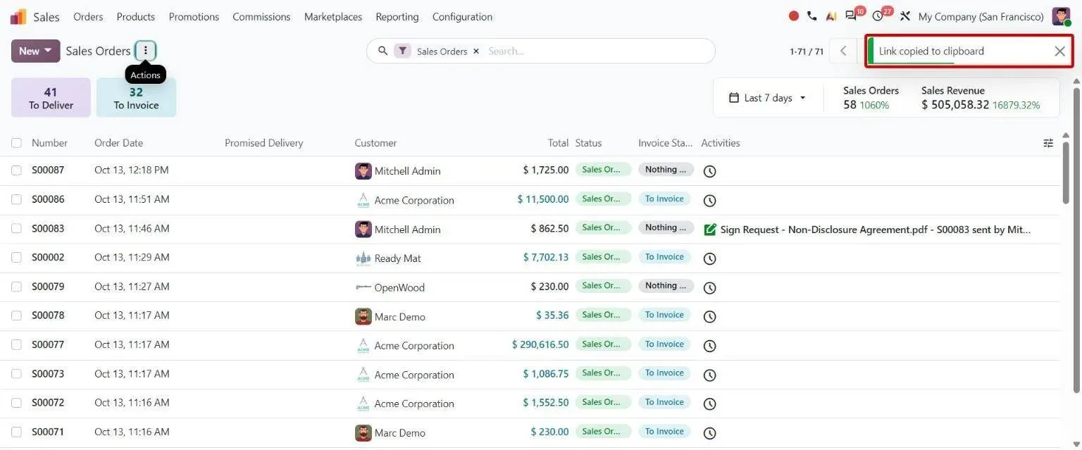Image resolution: width=1082 pixels, height=450 pixels.
Task: Click 'To Invoice' badge on order S00072
Action: point(664,402)
